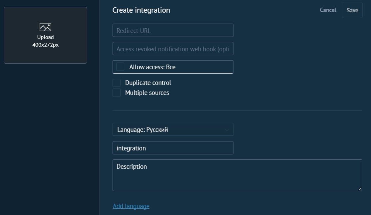This screenshot has height=215, width=371.
Task: Focus the Redirect URL field
Action: click(x=173, y=31)
